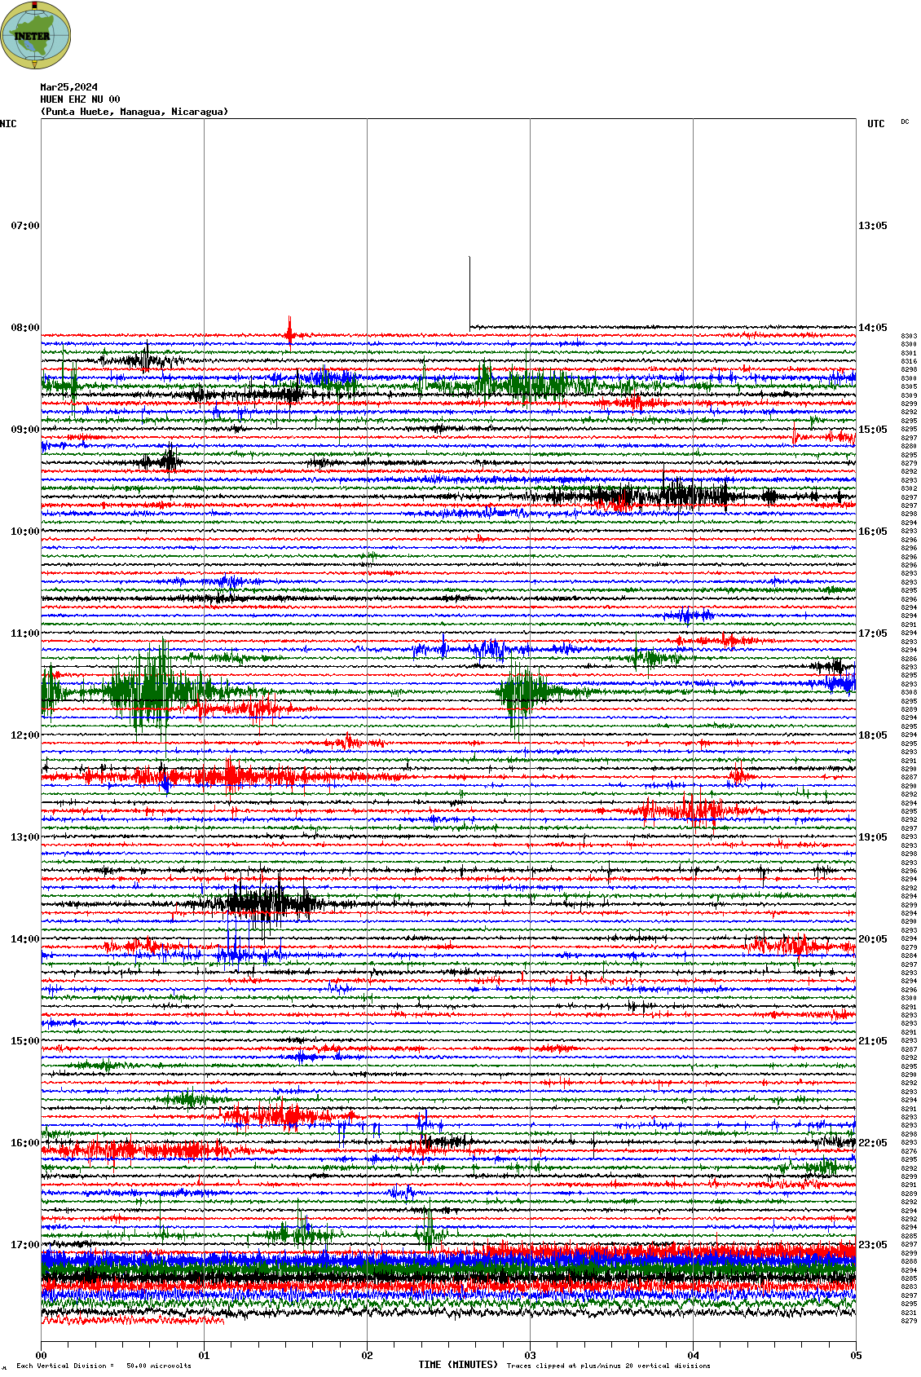Click the DC column header
Image resolution: width=921 pixels, height=1377 pixels.
click(905, 122)
